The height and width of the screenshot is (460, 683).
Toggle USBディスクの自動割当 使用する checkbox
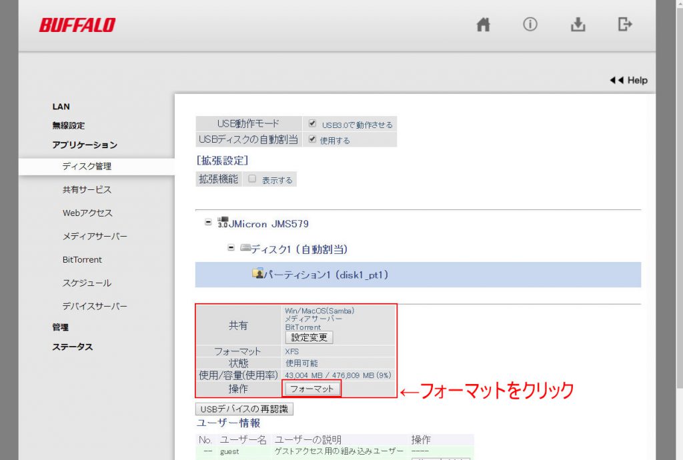tap(313, 139)
